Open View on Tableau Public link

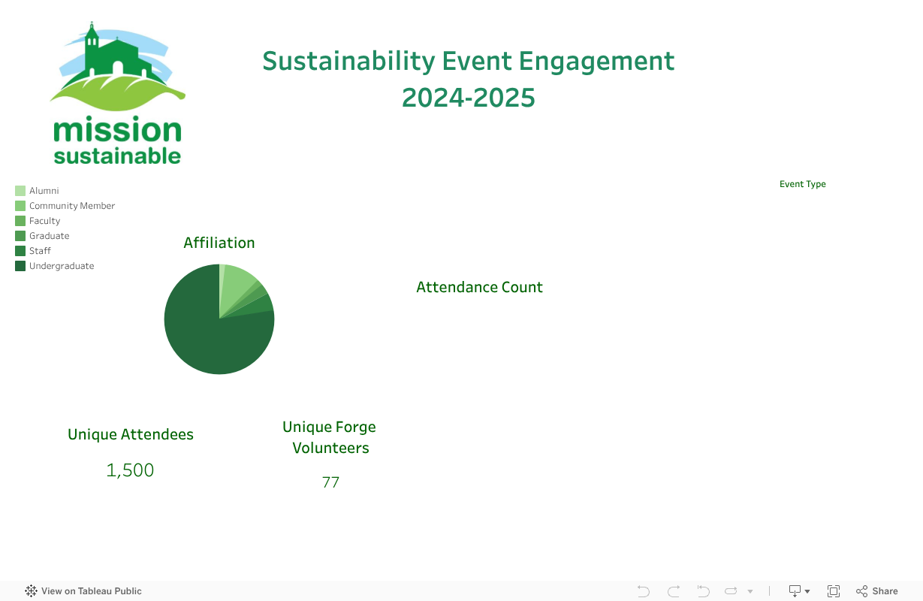pos(83,591)
